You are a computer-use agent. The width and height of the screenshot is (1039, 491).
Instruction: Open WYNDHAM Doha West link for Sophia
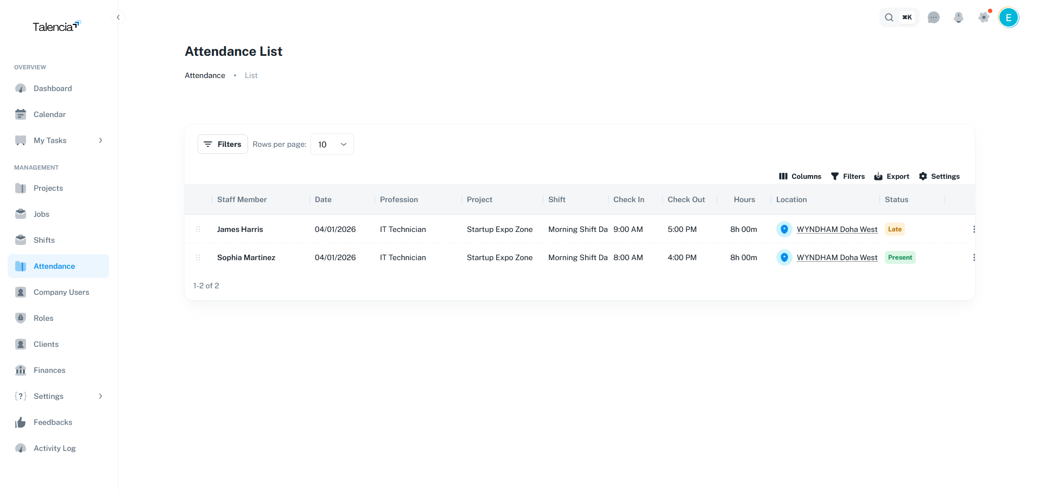837,257
